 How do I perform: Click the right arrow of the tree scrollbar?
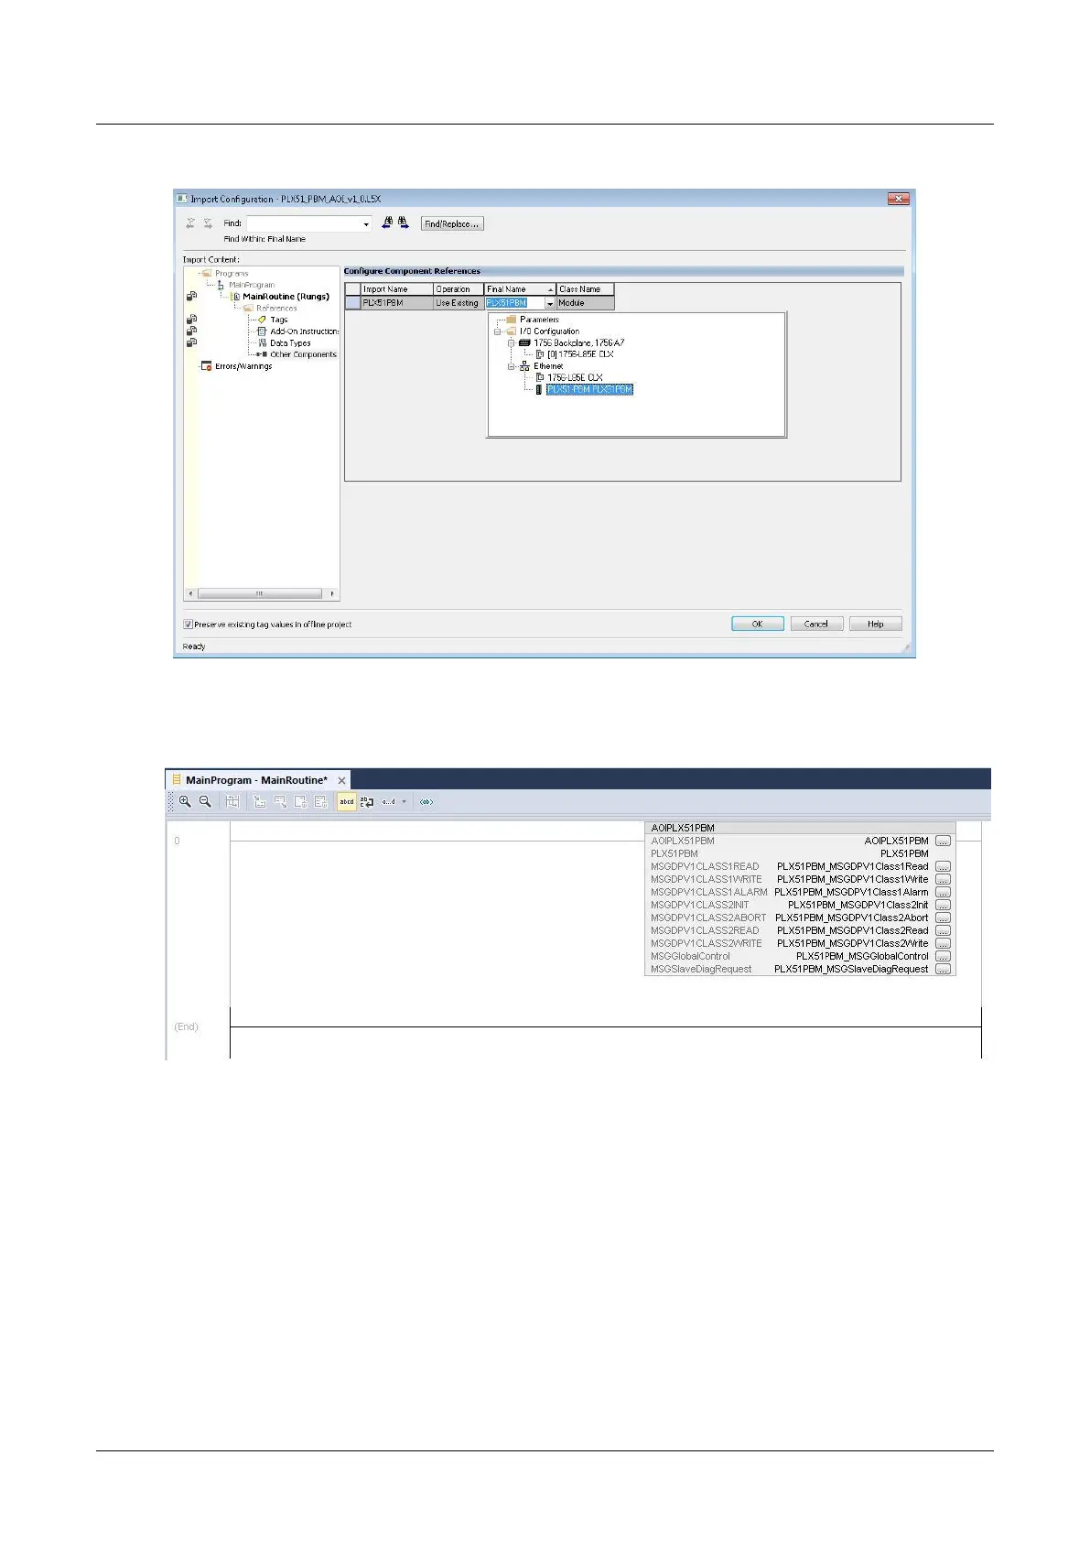(x=331, y=593)
